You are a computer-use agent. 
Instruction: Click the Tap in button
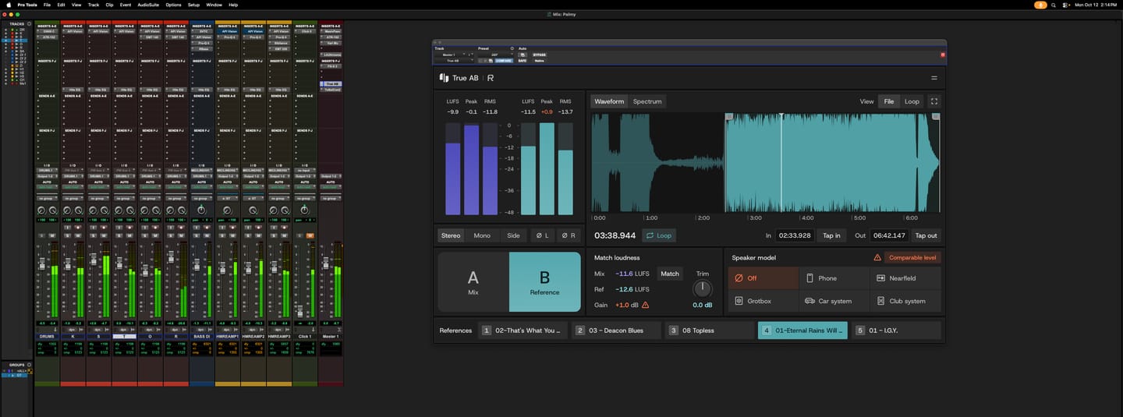click(x=832, y=235)
